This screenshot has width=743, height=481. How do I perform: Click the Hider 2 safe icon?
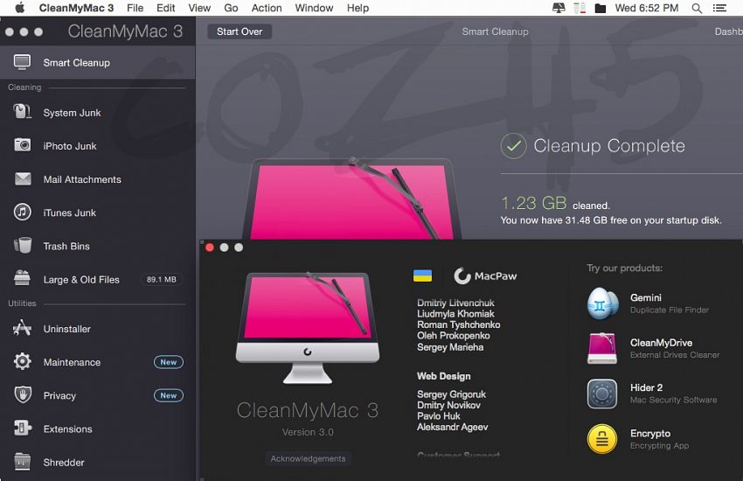click(x=602, y=394)
